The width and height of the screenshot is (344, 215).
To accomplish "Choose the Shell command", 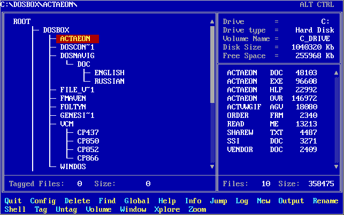I will (15, 209).
